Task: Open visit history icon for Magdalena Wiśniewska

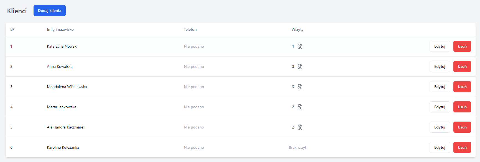Action: 300,87
